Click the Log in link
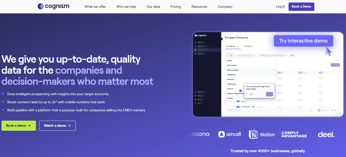Viewport: 346px width, 157px height. 280,7
